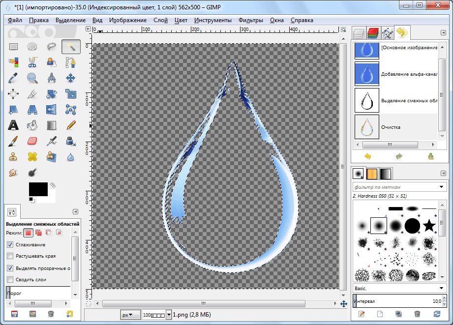Enable the Сводить слои checkbox
This screenshot has width=453, height=325.
pos(10,280)
